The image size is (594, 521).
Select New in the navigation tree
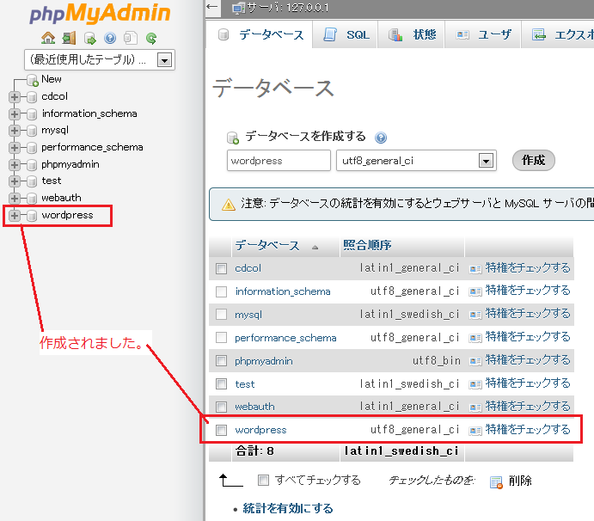click(x=51, y=79)
